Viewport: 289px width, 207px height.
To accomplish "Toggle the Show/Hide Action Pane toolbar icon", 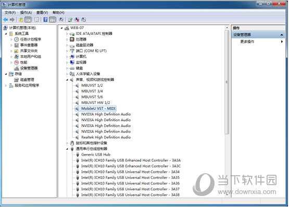I will click(53, 20).
